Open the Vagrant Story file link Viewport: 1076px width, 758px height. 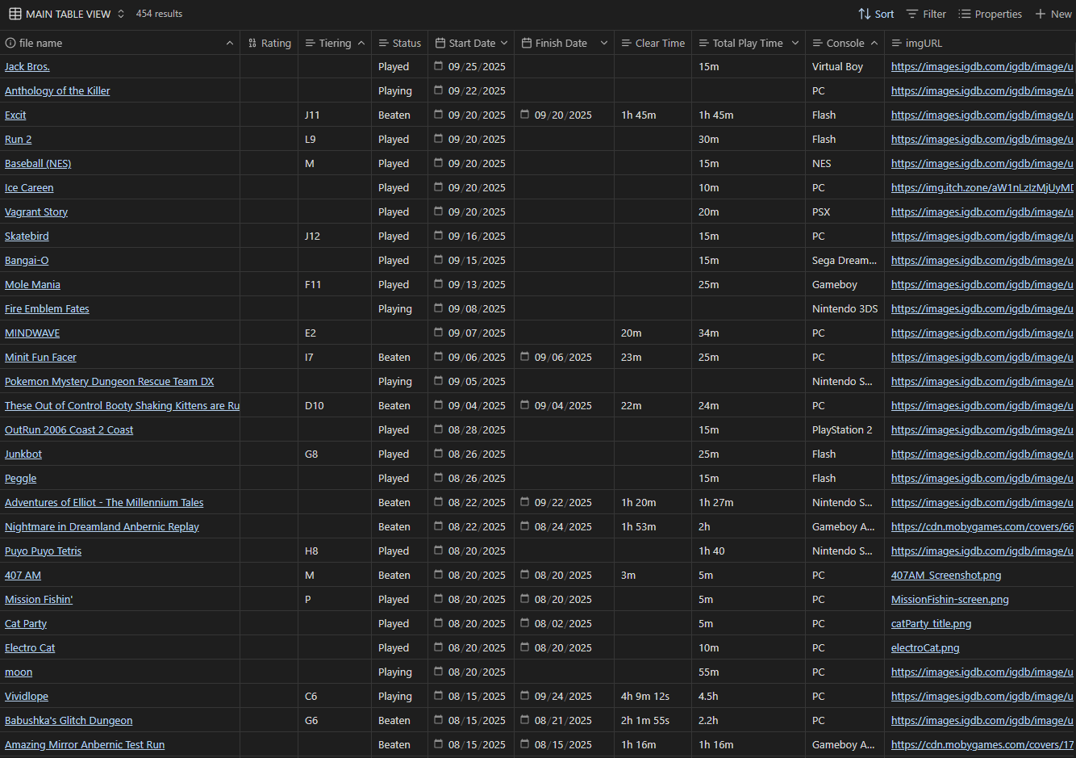[x=36, y=211]
